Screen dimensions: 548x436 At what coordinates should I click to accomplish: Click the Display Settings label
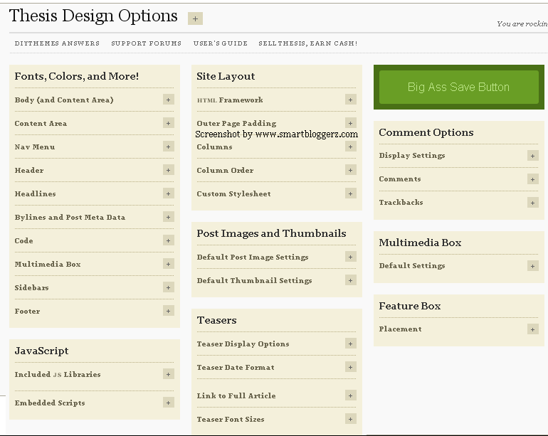point(412,156)
